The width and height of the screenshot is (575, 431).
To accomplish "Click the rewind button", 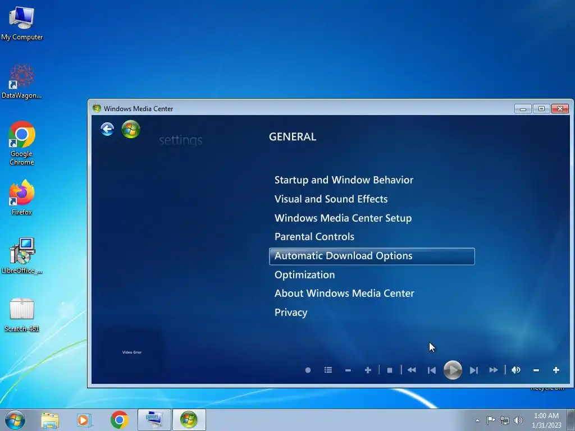I will [x=412, y=370].
